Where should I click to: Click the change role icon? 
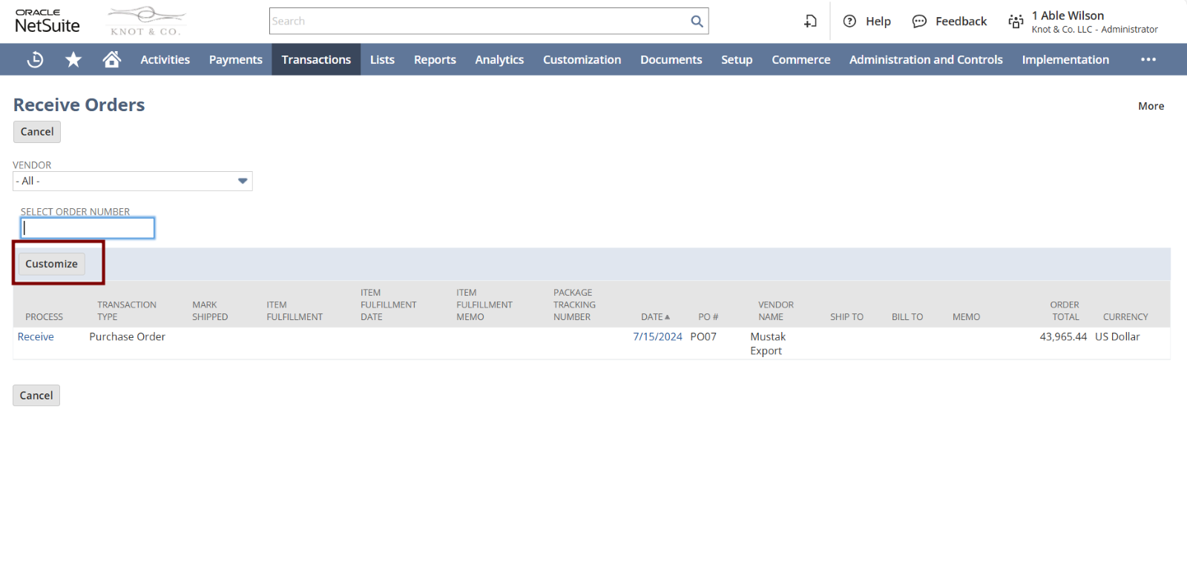pyautogui.click(x=1016, y=21)
